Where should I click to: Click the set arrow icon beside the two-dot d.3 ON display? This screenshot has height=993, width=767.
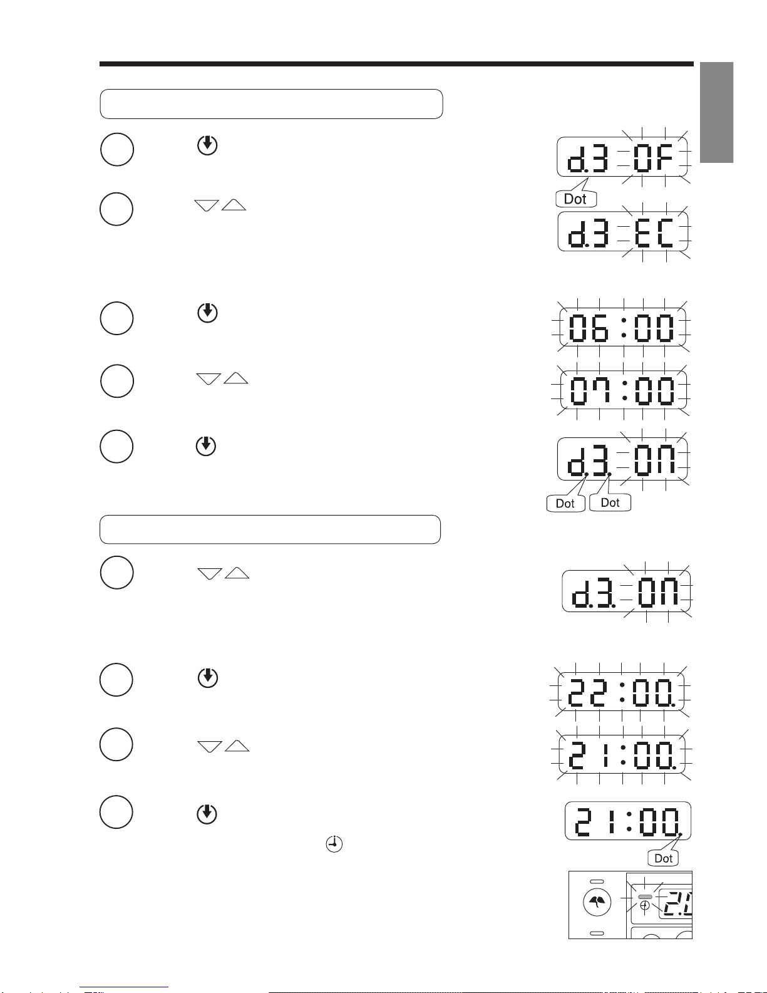(x=206, y=446)
